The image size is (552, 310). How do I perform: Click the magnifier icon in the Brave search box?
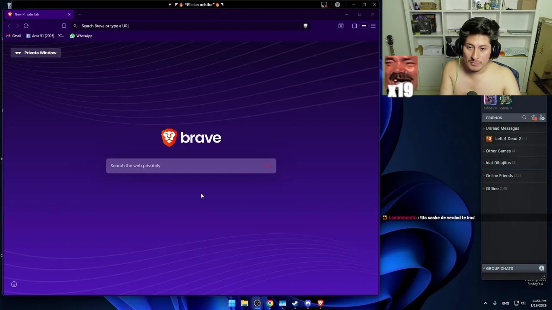tap(269, 166)
